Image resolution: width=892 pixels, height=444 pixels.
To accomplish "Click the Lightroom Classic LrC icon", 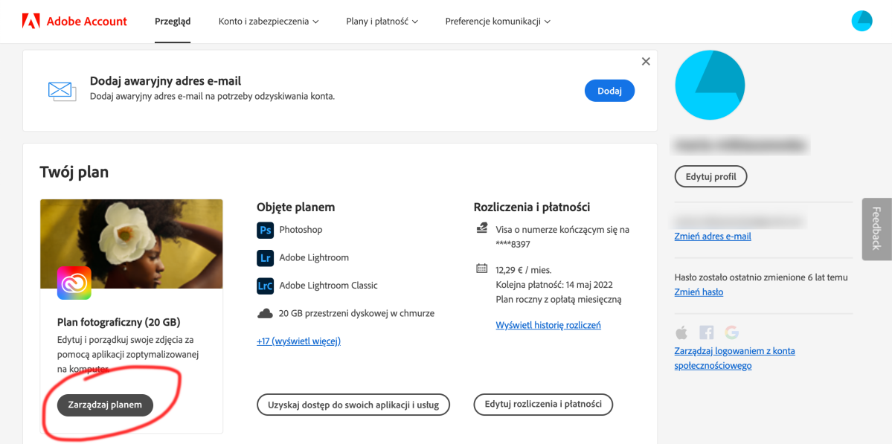I will (x=265, y=286).
